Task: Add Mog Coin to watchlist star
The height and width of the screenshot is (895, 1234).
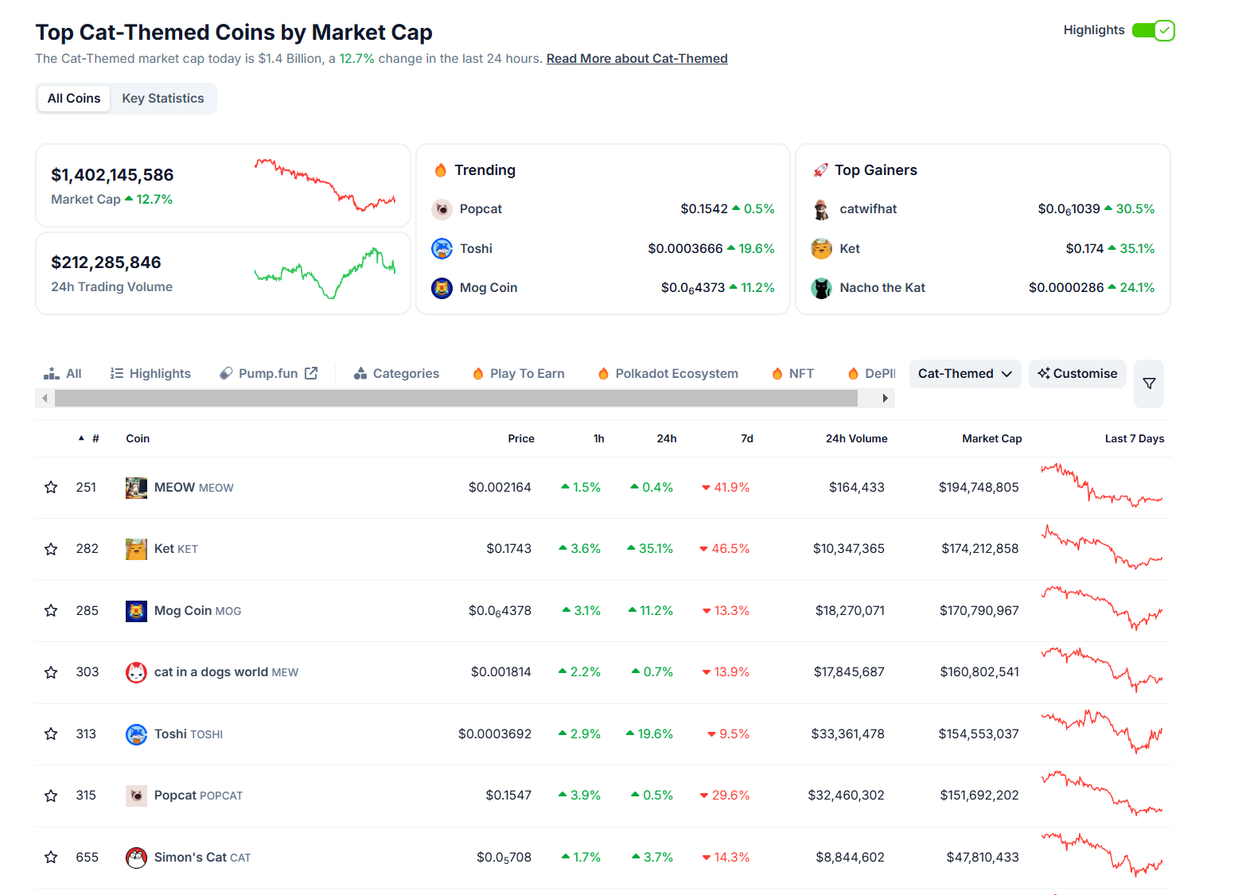Action: [51, 610]
